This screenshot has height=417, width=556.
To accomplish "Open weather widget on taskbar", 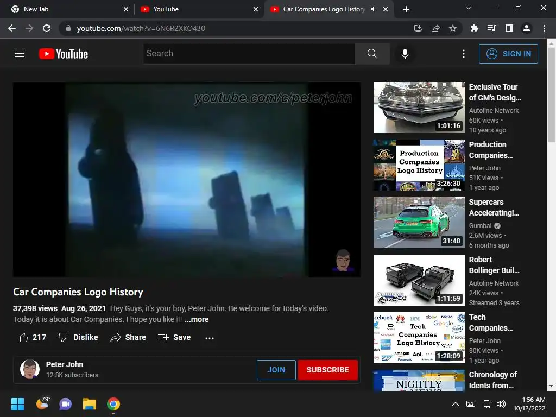I will (x=43, y=403).
